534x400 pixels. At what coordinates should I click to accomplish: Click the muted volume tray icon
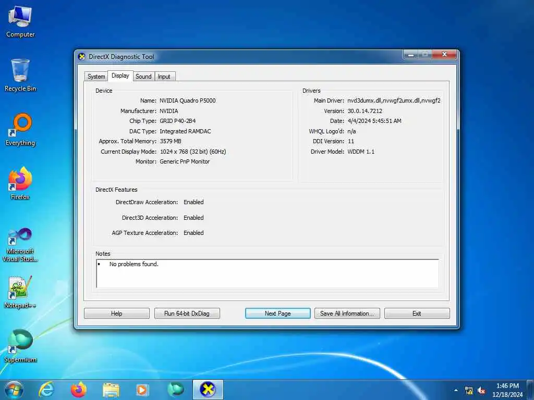[481, 391]
